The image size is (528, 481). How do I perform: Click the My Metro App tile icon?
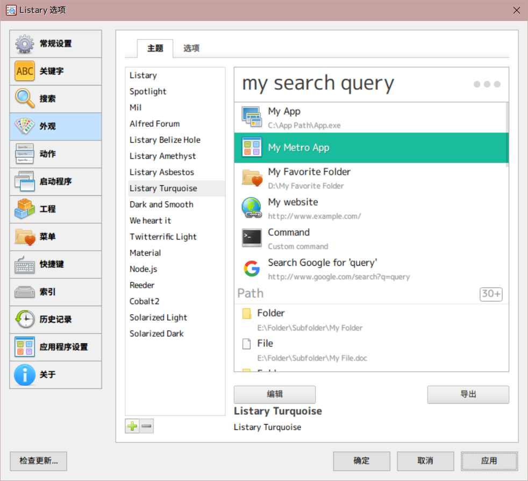coord(252,147)
